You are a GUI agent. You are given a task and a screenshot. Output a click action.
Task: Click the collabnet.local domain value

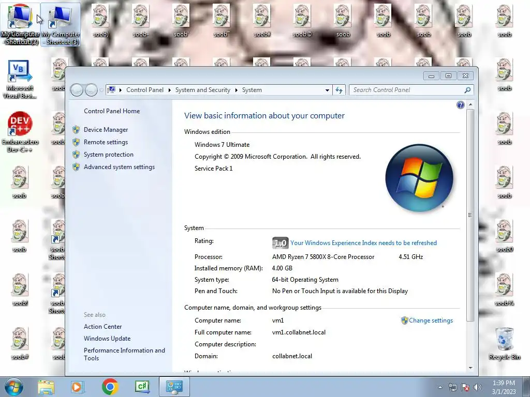292,356
